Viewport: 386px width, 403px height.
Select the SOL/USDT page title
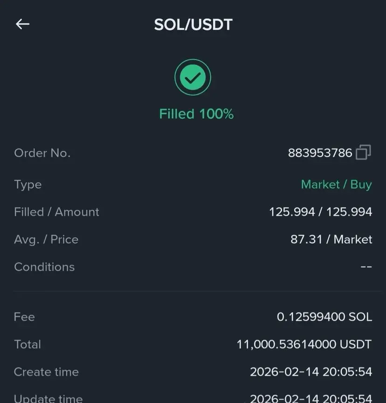(193, 25)
